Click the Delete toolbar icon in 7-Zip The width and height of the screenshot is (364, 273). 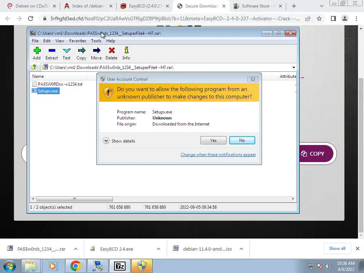111,53
